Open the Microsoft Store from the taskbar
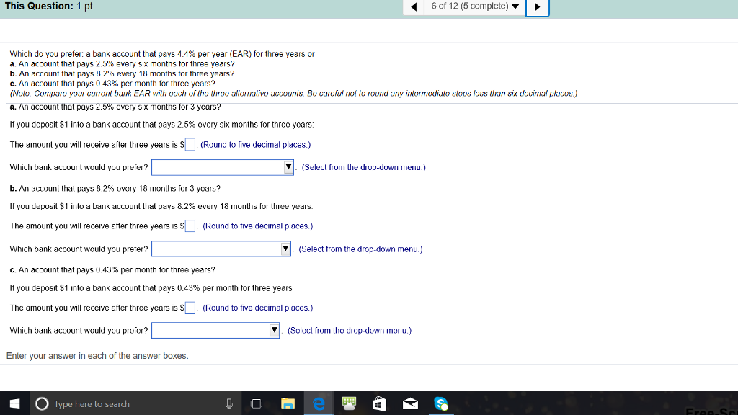This screenshot has height=415, width=738. 379,403
